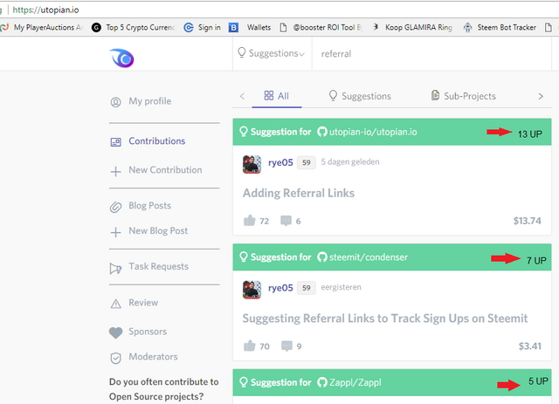Start a New Contribution
This screenshot has height=404, width=559.
[x=165, y=170]
